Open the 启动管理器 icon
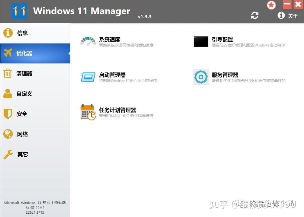Image resolution: width=304 pixels, height=217 pixels. [88, 77]
